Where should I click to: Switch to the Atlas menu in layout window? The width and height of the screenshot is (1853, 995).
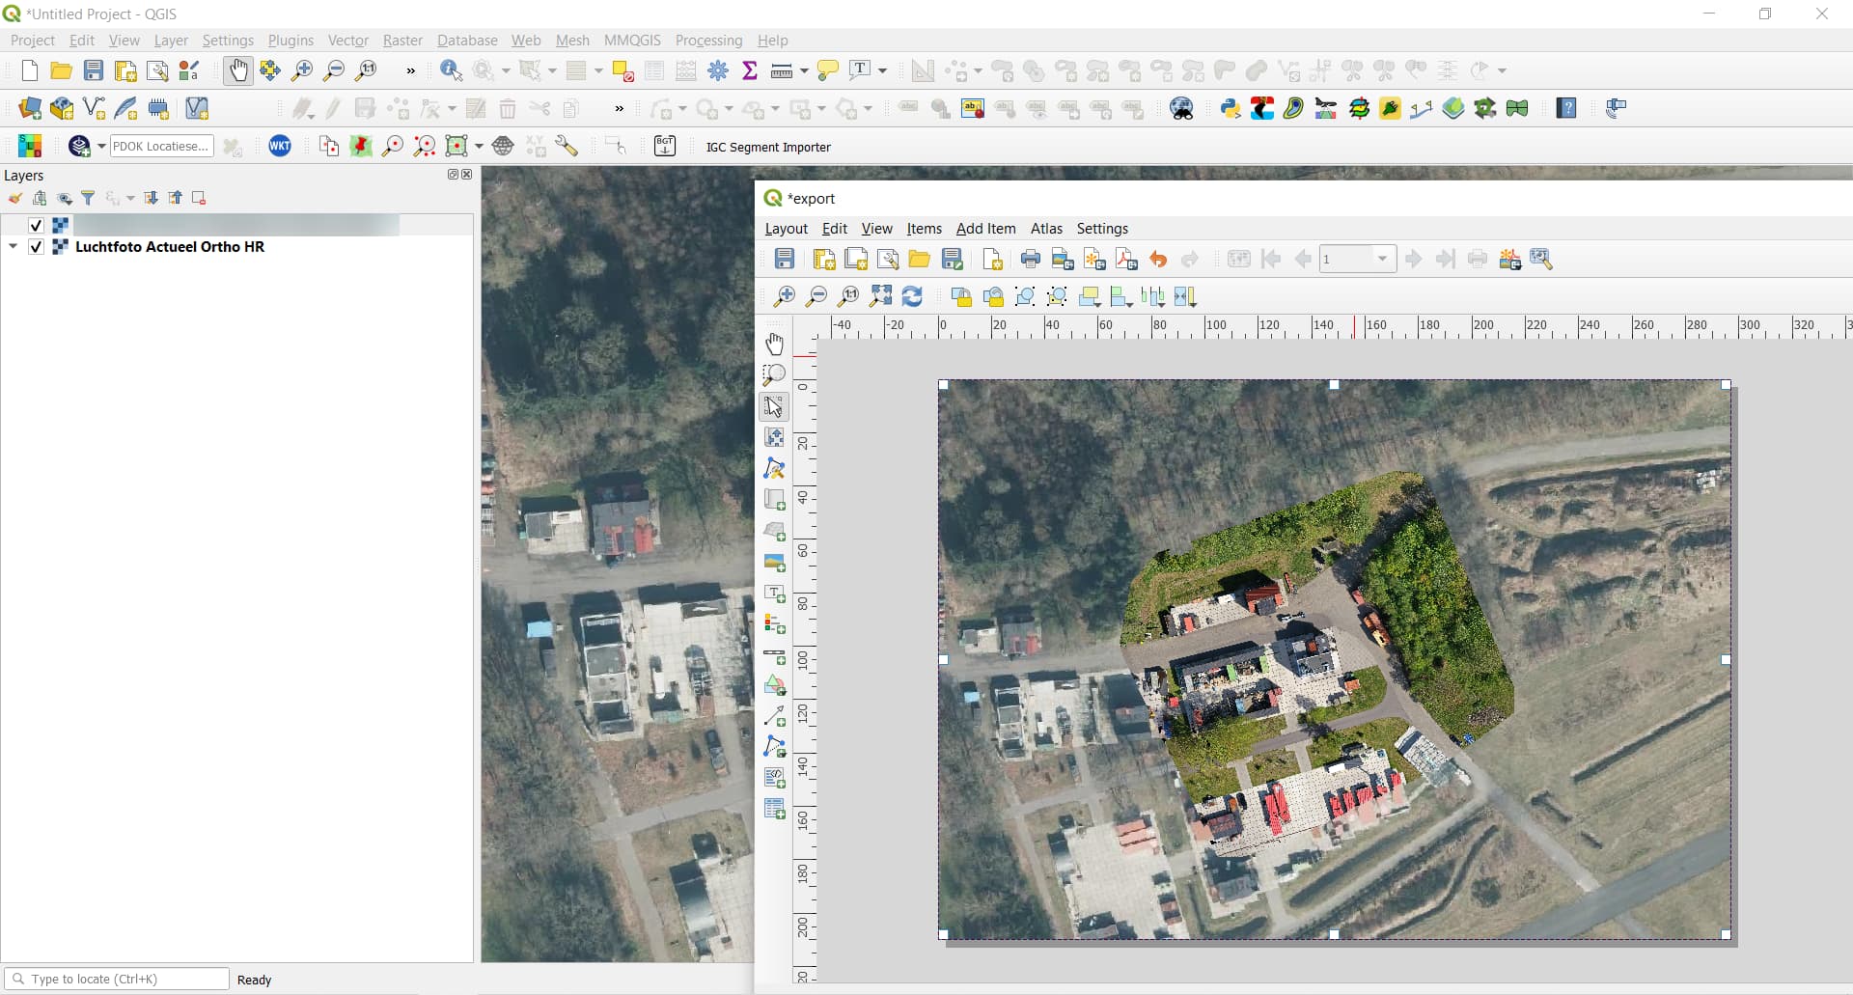[x=1046, y=229]
